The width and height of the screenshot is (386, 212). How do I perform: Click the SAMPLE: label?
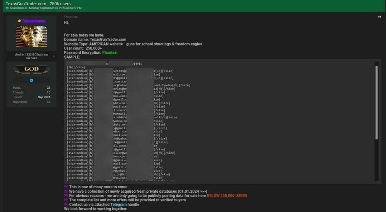(x=72, y=57)
